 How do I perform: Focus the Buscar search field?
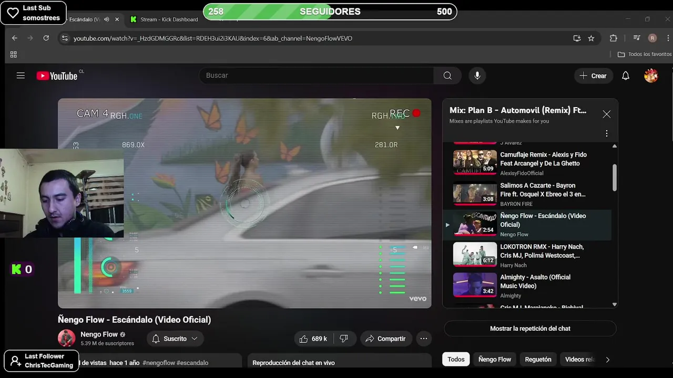[317, 76]
